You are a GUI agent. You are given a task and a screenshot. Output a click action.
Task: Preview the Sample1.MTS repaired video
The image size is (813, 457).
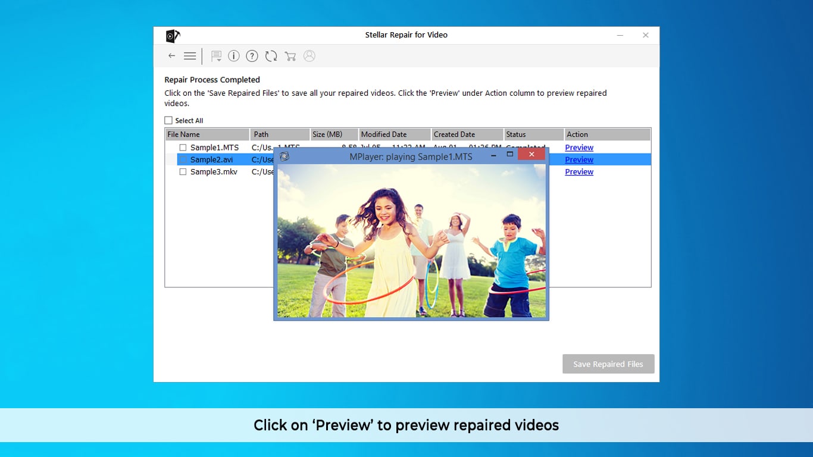[x=579, y=148]
